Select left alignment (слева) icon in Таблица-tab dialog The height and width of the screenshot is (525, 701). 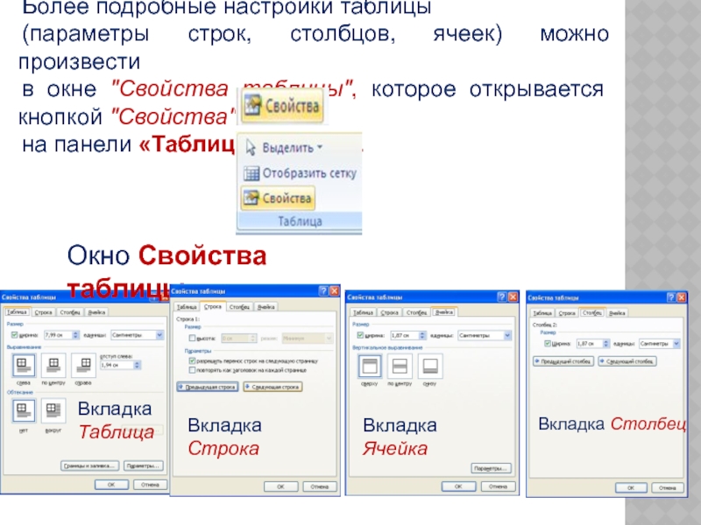coord(23,365)
